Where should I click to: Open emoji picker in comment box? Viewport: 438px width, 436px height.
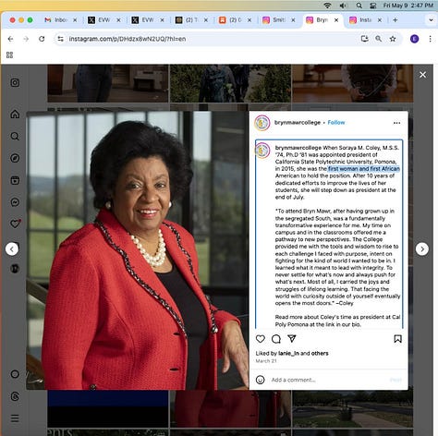click(261, 380)
